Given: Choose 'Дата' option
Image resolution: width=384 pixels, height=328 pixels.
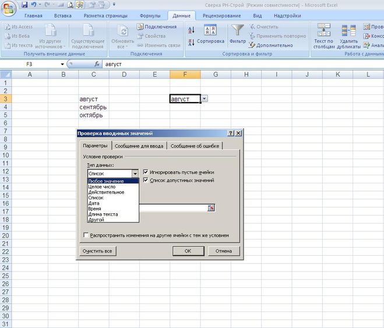Looking at the screenshot, I should point(113,203).
